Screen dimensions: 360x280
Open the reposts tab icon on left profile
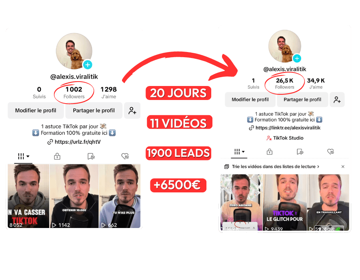click(91, 156)
